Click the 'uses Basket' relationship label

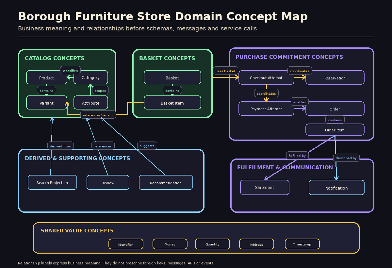(x=225, y=71)
